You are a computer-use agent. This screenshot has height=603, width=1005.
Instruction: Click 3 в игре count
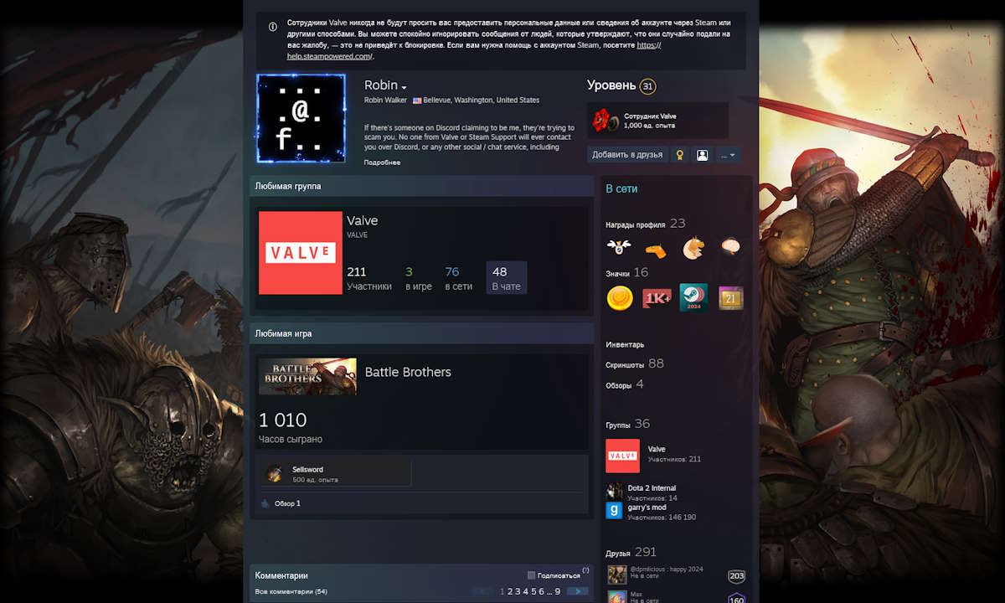point(419,278)
